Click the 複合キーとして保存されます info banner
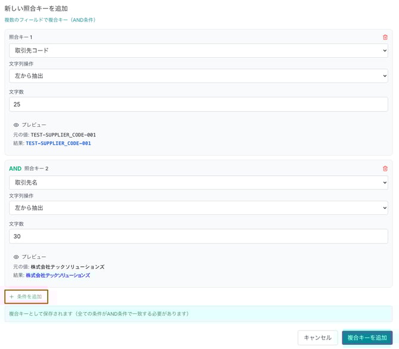The height and width of the screenshot is (349, 399). (198, 314)
